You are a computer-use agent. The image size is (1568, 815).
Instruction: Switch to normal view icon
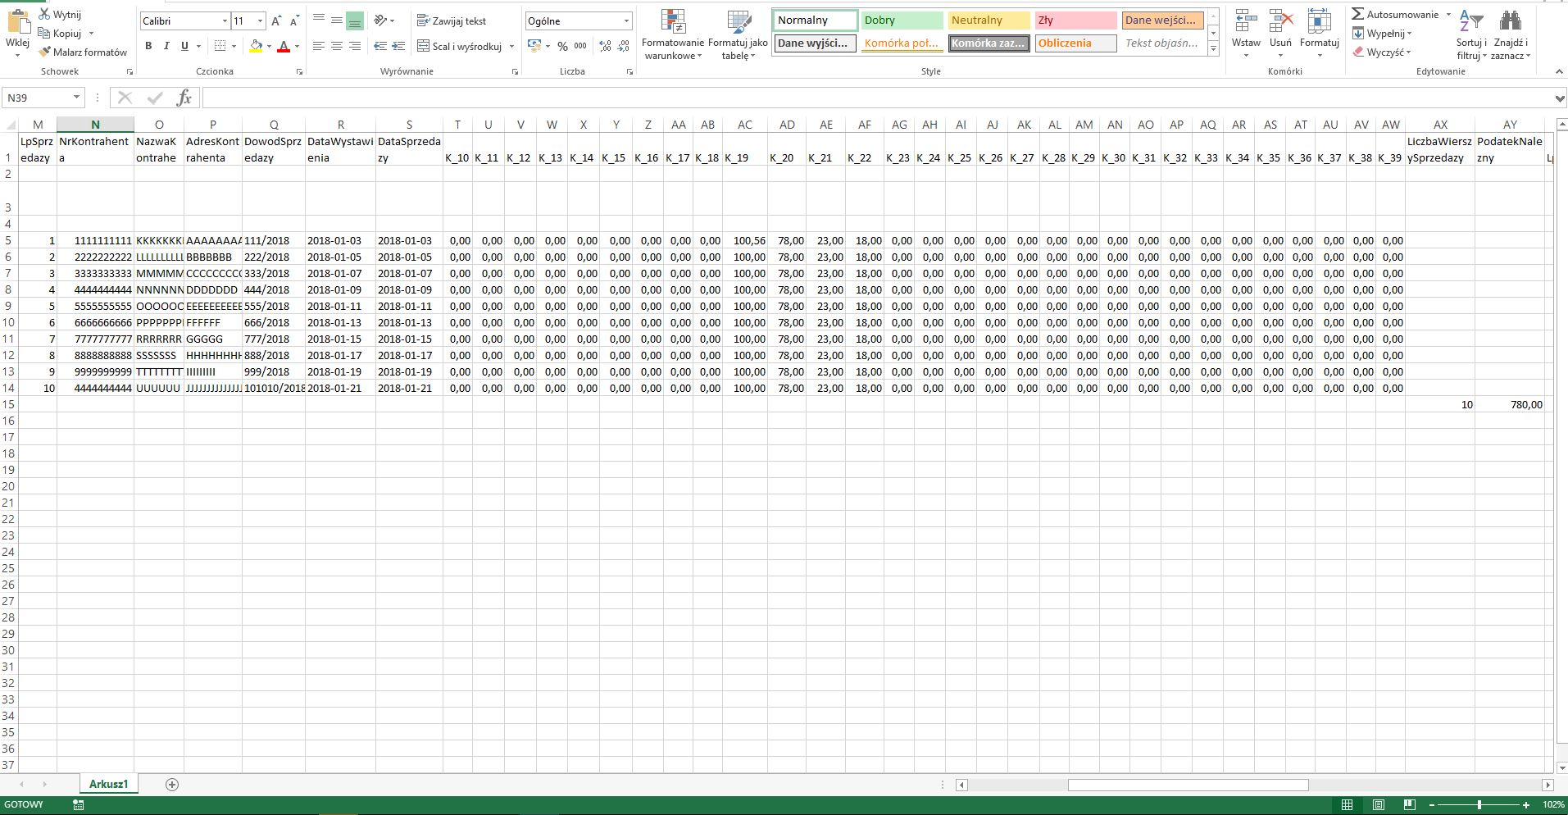[x=1348, y=805]
